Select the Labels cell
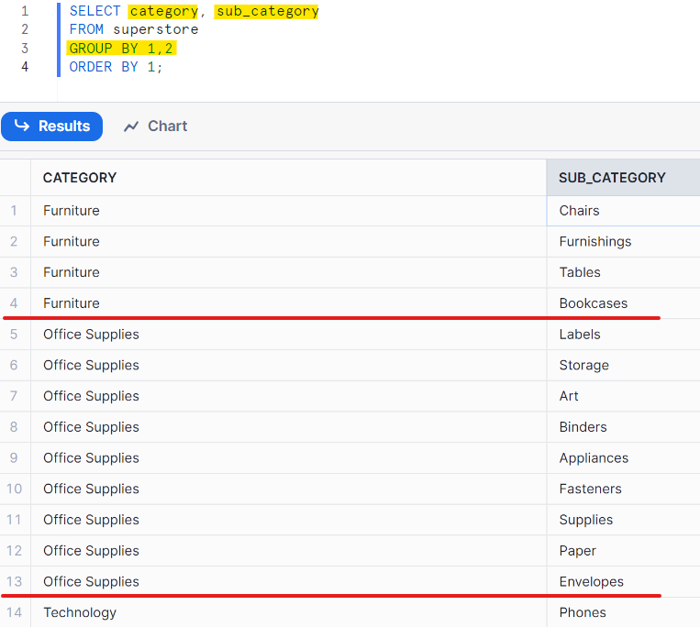The height and width of the screenshot is (627, 700). pyautogui.click(x=580, y=335)
